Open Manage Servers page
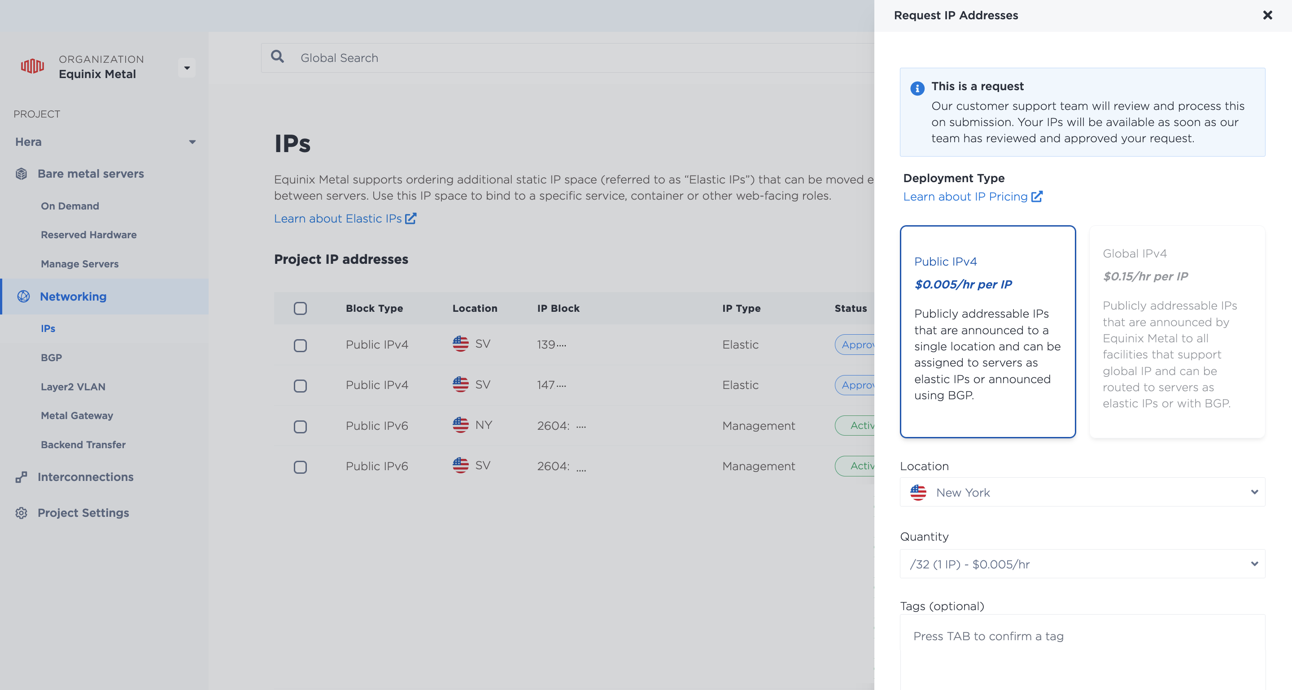The image size is (1292, 690). [x=80, y=264]
